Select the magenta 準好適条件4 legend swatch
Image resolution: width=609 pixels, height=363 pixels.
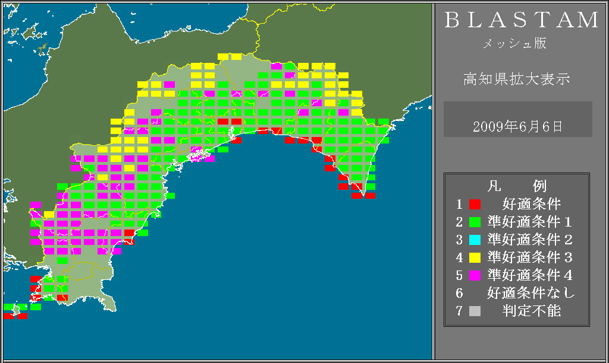pyautogui.click(x=475, y=276)
